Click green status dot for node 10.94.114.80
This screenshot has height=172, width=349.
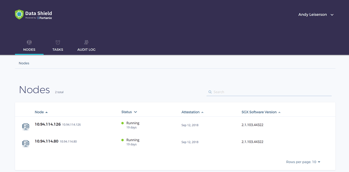(x=123, y=140)
